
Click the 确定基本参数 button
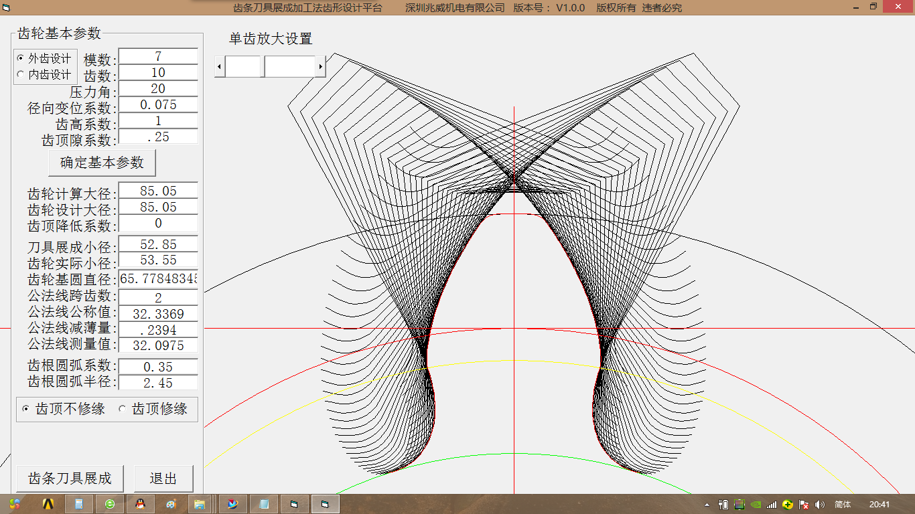click(x=102, y=163)
